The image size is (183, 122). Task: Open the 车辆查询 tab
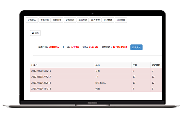(x=83, y=20)
